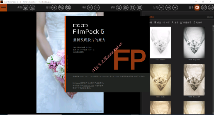Open the 滤镜 filter list
The width and height of the screenshot is (214, 115).
pos(157,23)
